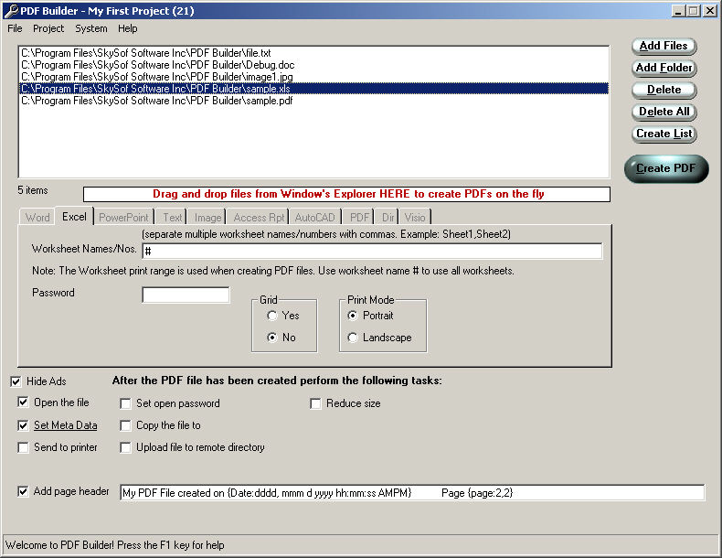722x558 pixels.
Task: Open the Help menu
Action: pyautogui.click(x=128, y=28)
